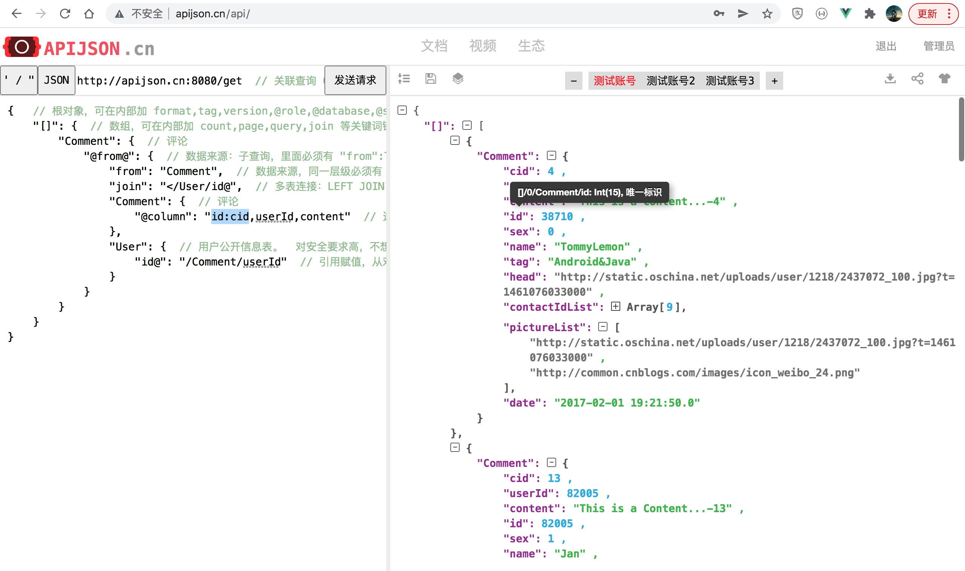Click the 退出 logout link
Viewport: 965px width, 571px height.
(886, 46)
